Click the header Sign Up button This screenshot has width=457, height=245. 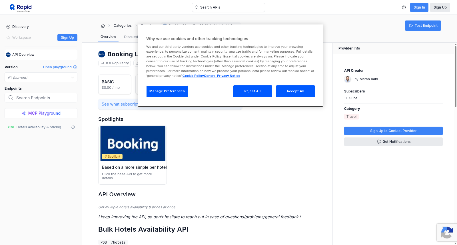(440, 7)
